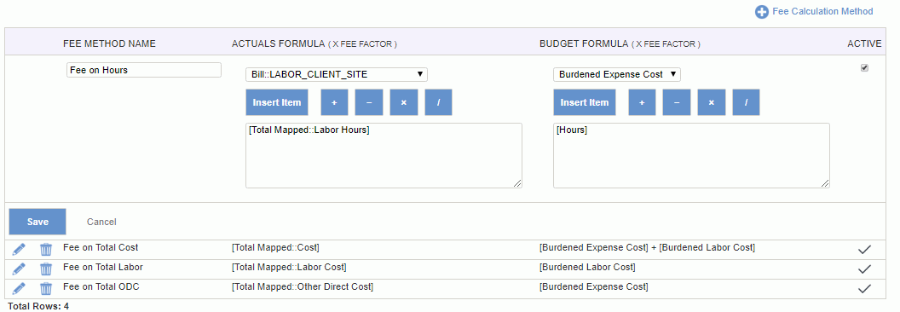900x312 pixels.
Task: Click the Actuals Formula text area
Action: coord(384,155)
